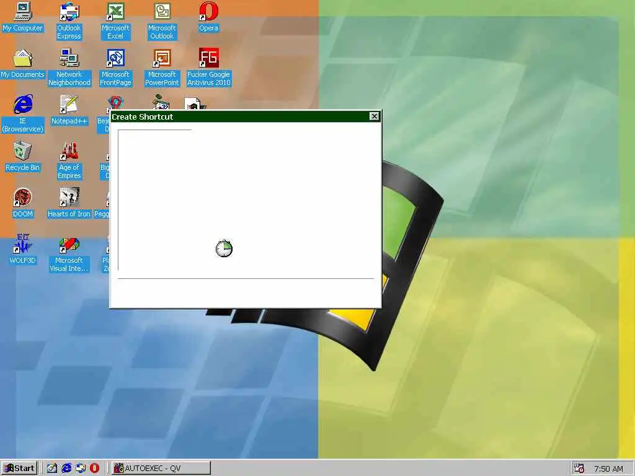Select the Microsoft FrontPage shortcut
The height and width of the screenshot is (476, 635).
pos(115,68)
